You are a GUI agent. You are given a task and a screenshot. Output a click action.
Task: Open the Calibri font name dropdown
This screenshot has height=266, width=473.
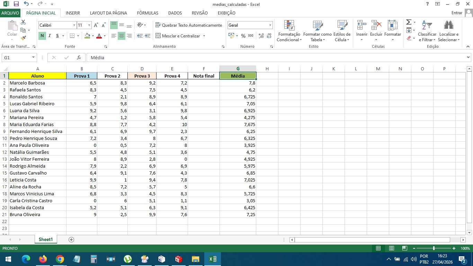[74, 25]
